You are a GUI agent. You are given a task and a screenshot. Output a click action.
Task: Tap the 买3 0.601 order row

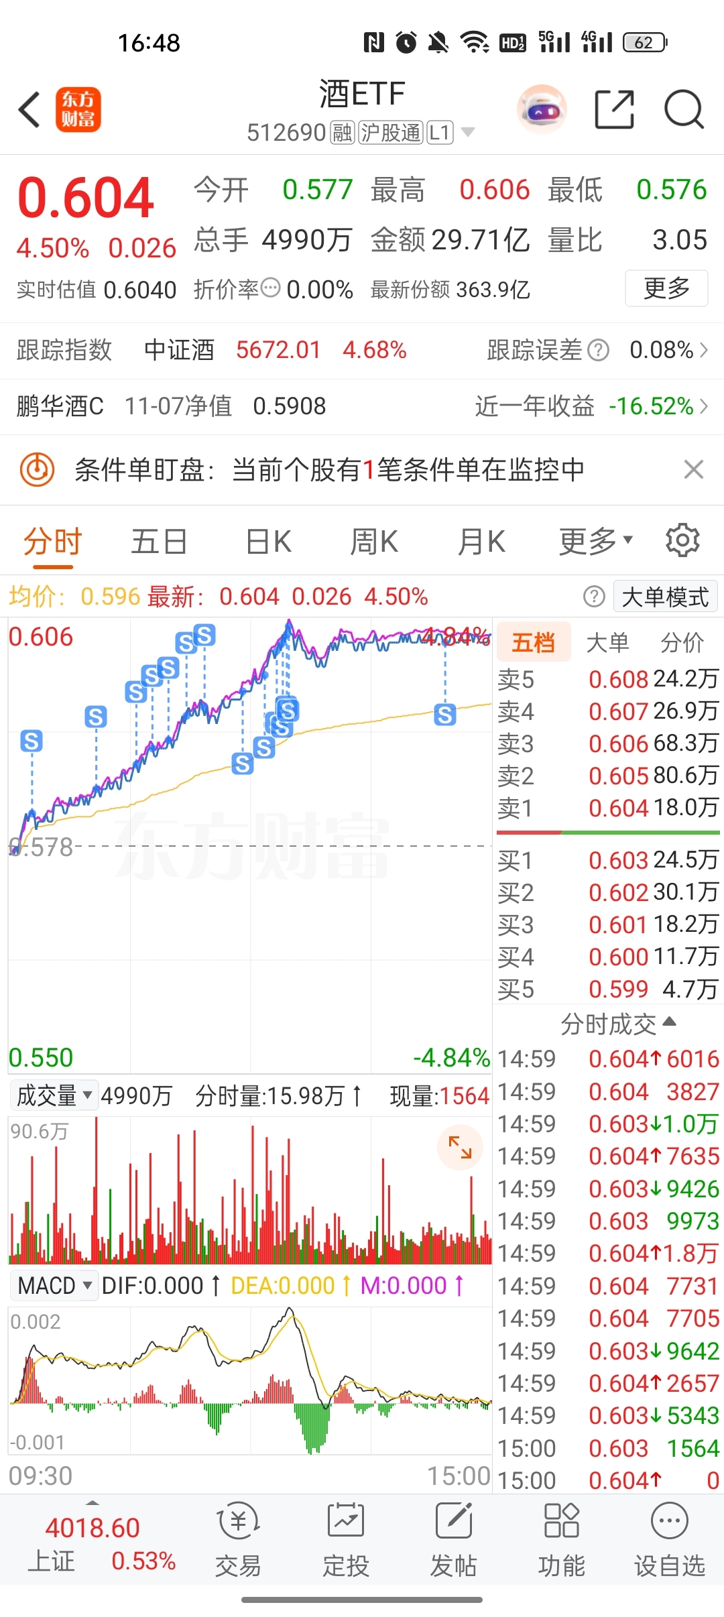pyautogui.click(x=608, y=924)
